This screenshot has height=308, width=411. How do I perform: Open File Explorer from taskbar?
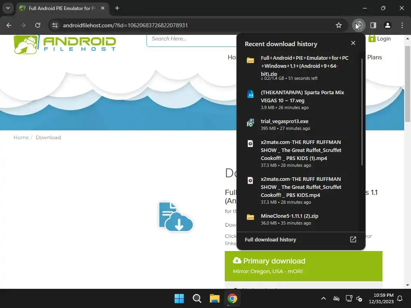pos(215,298)
